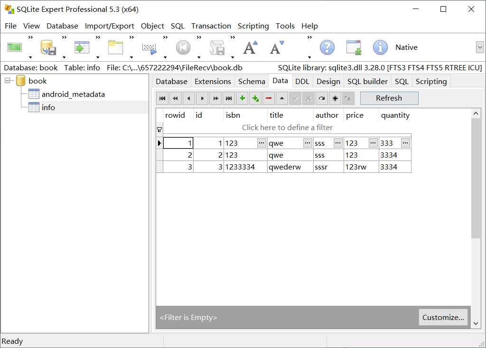The image size is (486, 348).
Task: Click the check for updates download window icon
Action: [x=354, y=47]
